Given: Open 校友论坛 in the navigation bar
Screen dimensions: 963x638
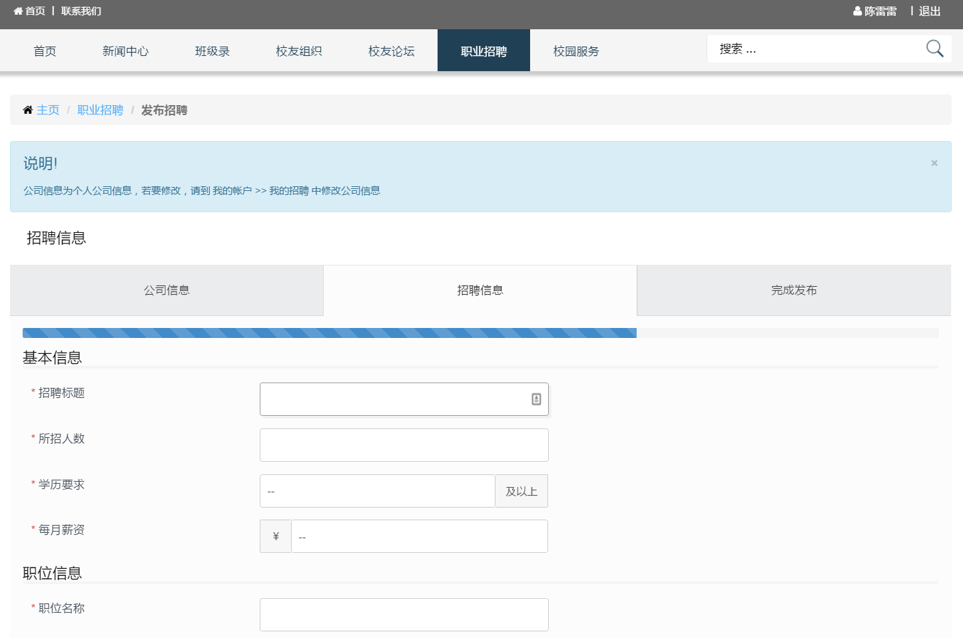Looking at the screenshot, I should tap(392, 51).
